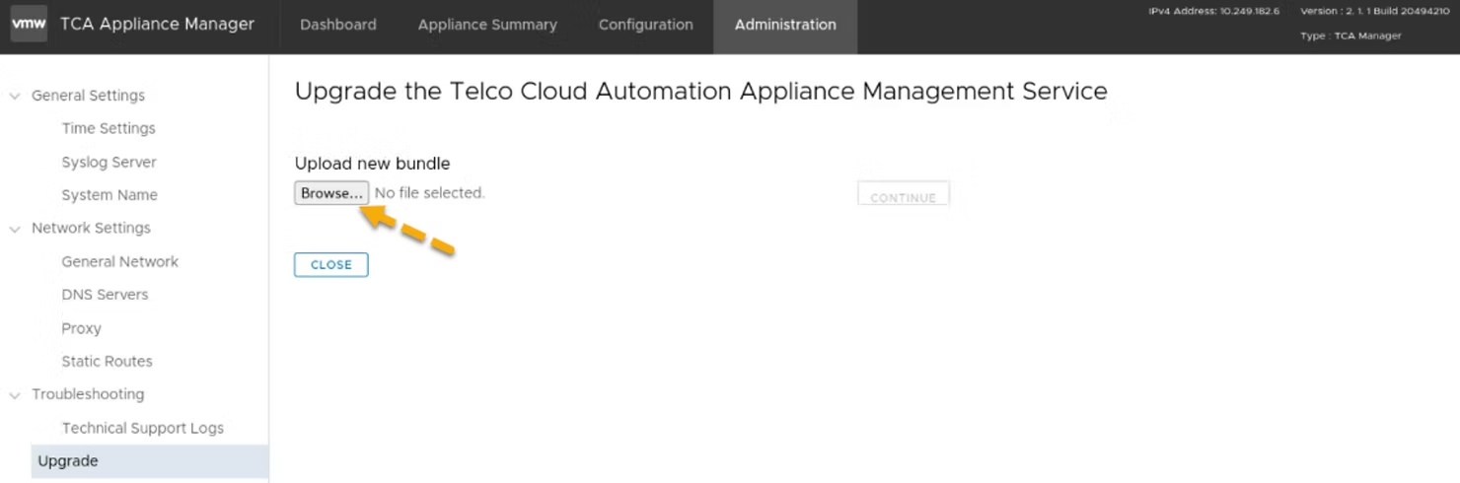Select Upgrade in the sidebar
Screen dimensions: 1460x483
150,461
